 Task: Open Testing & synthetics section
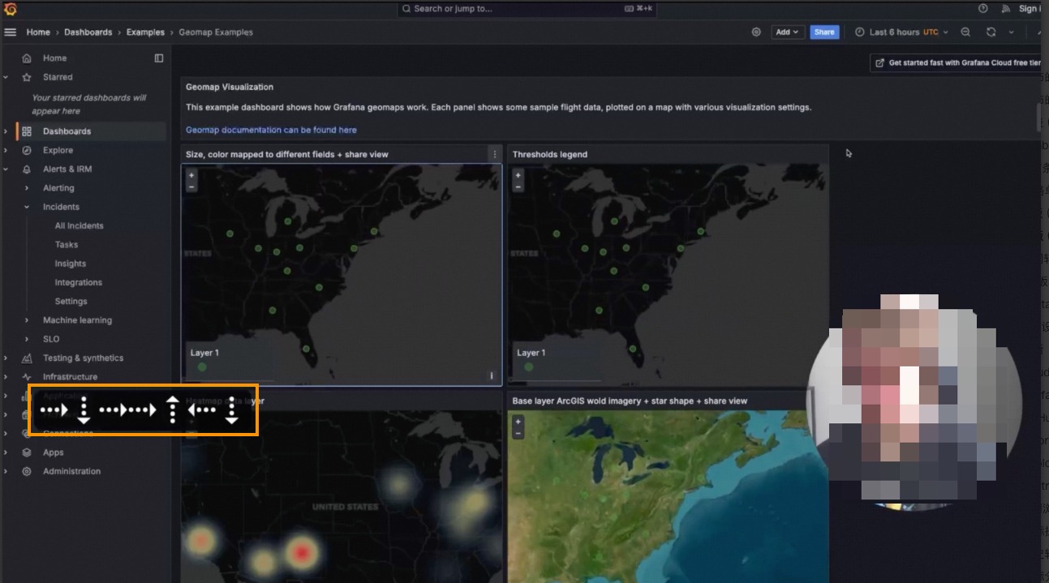coord(83,358)
